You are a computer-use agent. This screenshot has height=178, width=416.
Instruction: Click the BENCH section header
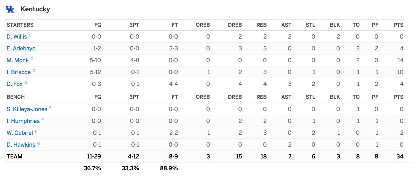(x=16, y=97)
